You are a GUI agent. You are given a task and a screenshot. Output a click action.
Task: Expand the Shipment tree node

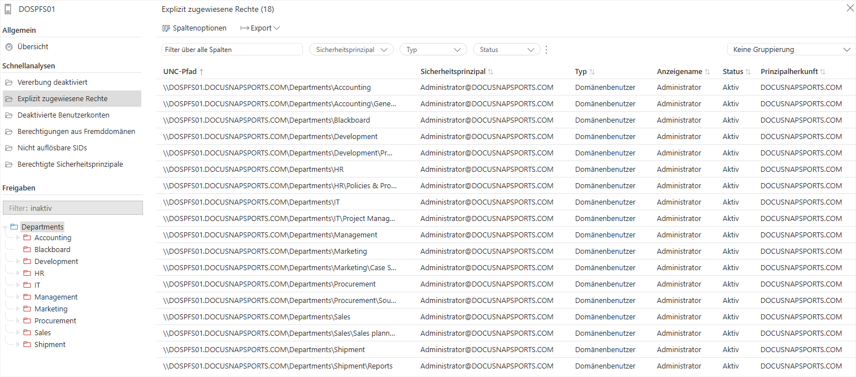18,345
